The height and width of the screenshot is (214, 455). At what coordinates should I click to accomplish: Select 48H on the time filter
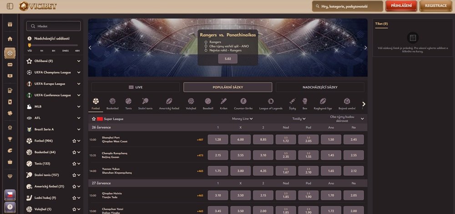pyautogui.click(x=77, y=51)
